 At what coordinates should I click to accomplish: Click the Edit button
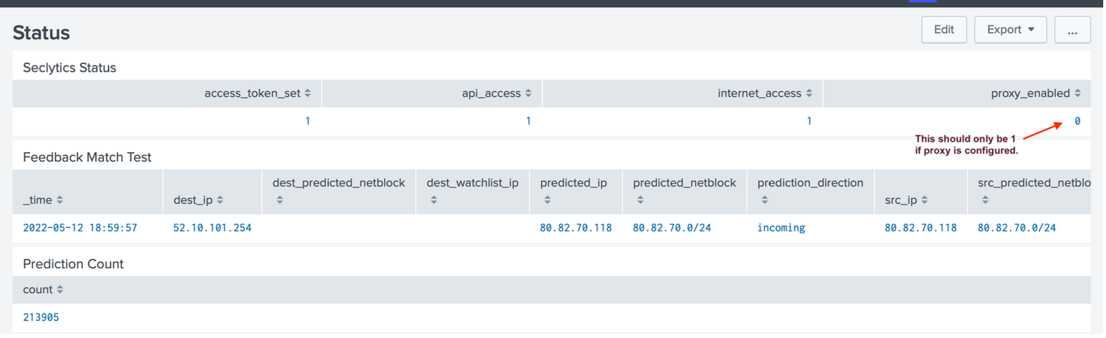pyautogui.click(x=943, y=29)
